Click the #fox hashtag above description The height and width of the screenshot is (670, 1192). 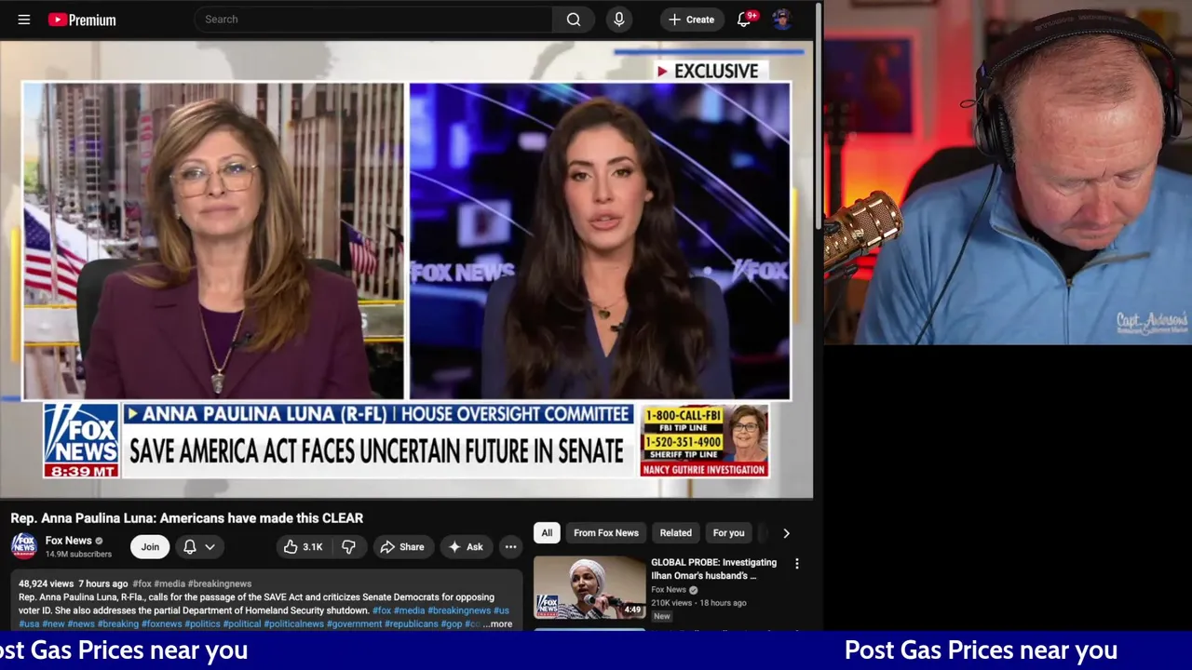pyautogui.click(x=142, y=583)
